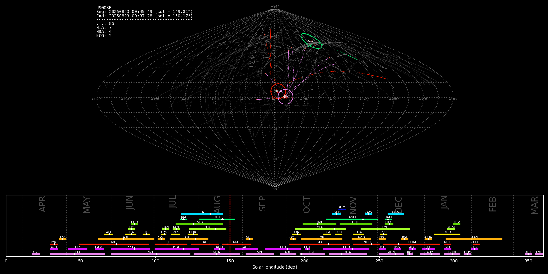Click the LYR shower label in timeline
The height and width of the screenshot is (274, 548).
[x=54, y=242]
